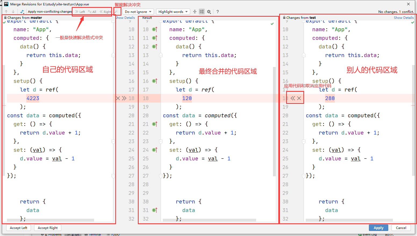Click the compare with base revision icon
417x236 pixels.
pos(22,12)
